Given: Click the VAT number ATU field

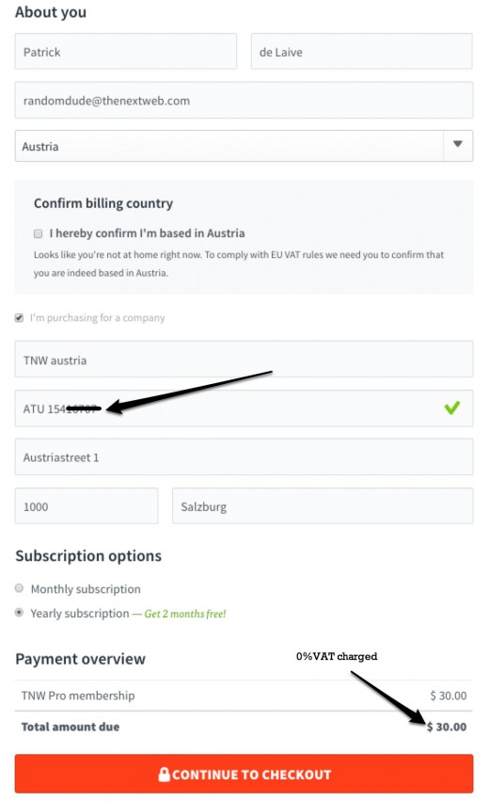Looking at the screenshot, I should [x=244, y=409].
